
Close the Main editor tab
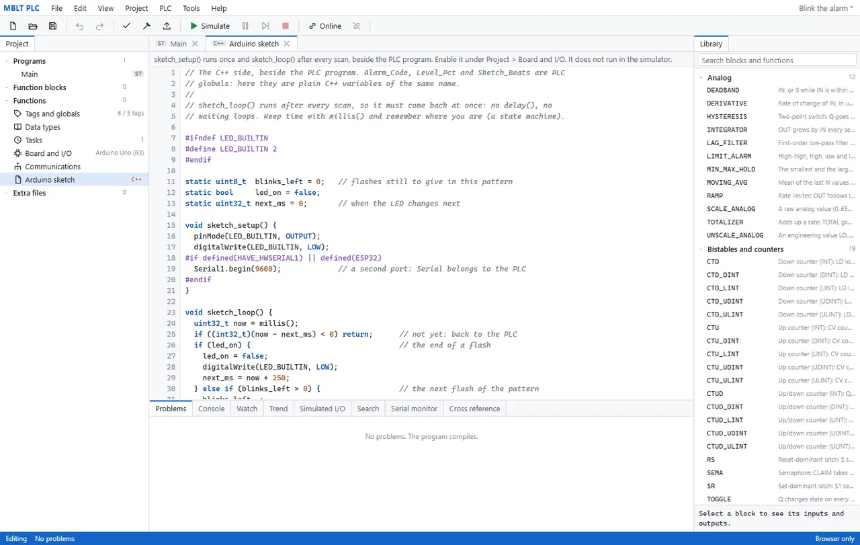[x=195, y=44]
